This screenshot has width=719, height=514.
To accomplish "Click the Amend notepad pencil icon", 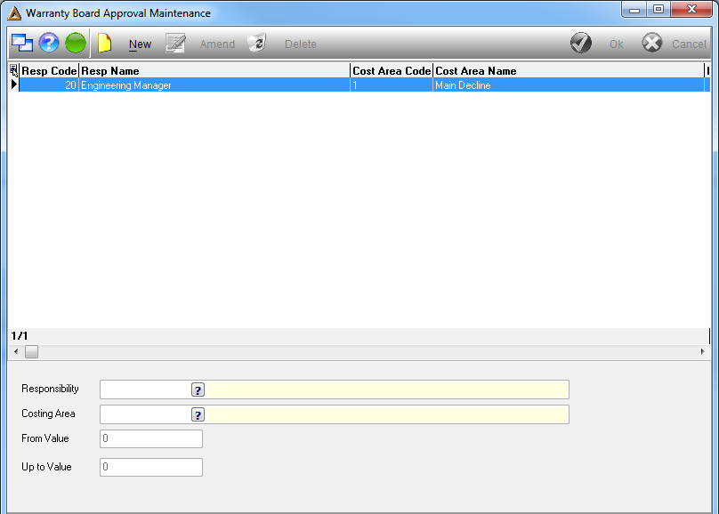I will click(175, 43).
